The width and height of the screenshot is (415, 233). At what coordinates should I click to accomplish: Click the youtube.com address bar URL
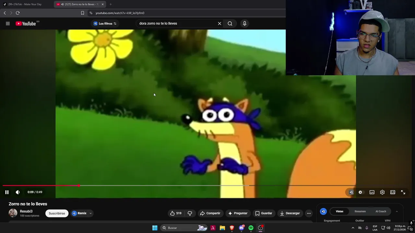[x=120, y=13]
